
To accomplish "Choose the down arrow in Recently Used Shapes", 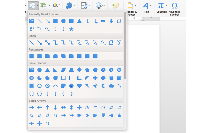I will 111,21.
